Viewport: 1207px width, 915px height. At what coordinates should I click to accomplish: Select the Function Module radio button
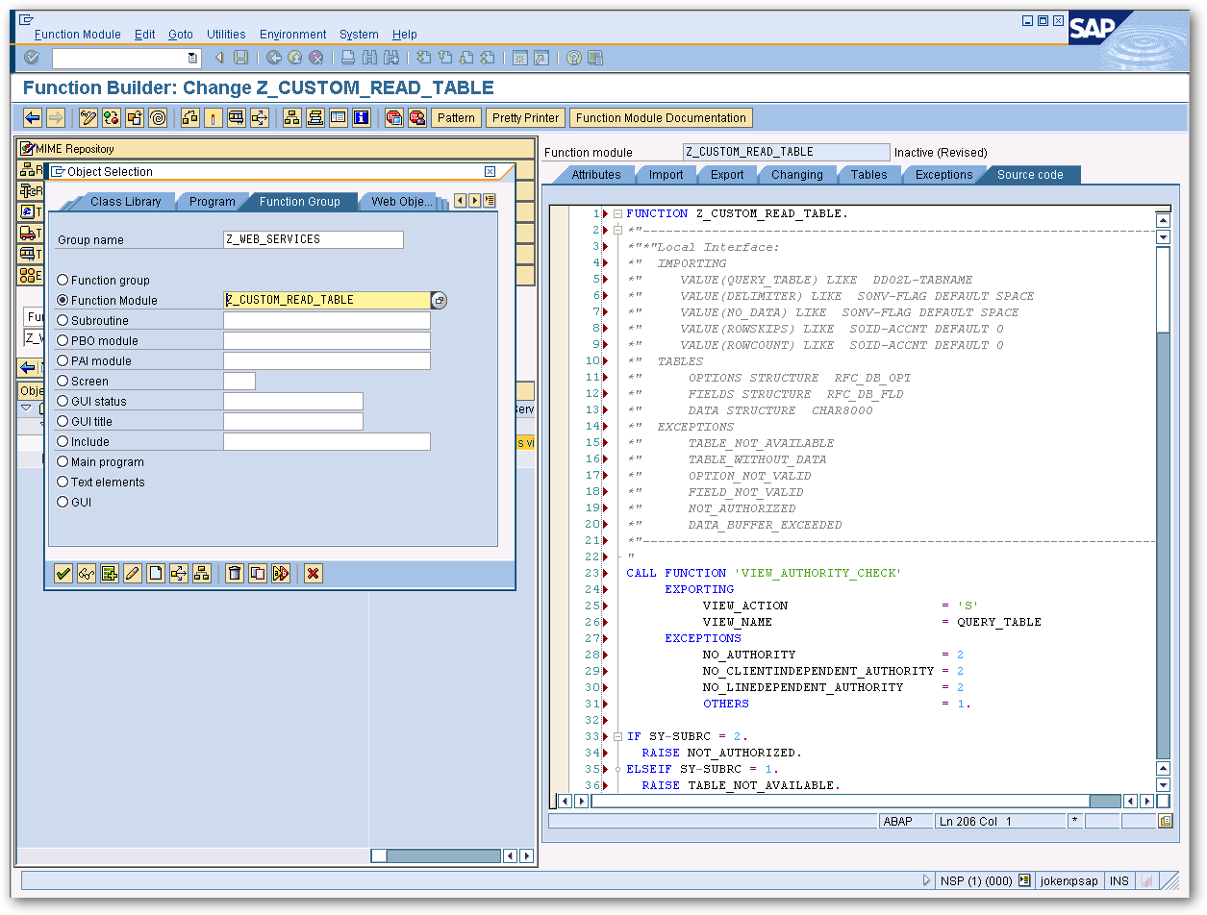[x=63, y=299]
